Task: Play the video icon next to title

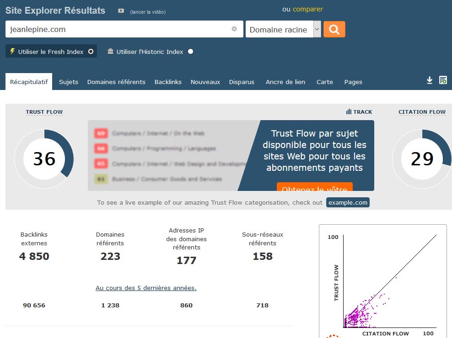Action: (x=121, y=11)
